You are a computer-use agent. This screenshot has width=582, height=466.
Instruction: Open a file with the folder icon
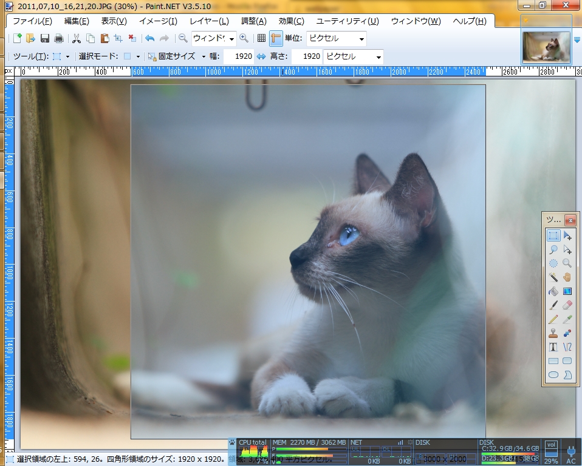pos(30,38)
